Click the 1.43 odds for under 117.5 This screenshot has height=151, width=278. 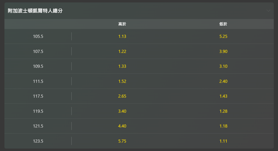(x=223, y=96)
